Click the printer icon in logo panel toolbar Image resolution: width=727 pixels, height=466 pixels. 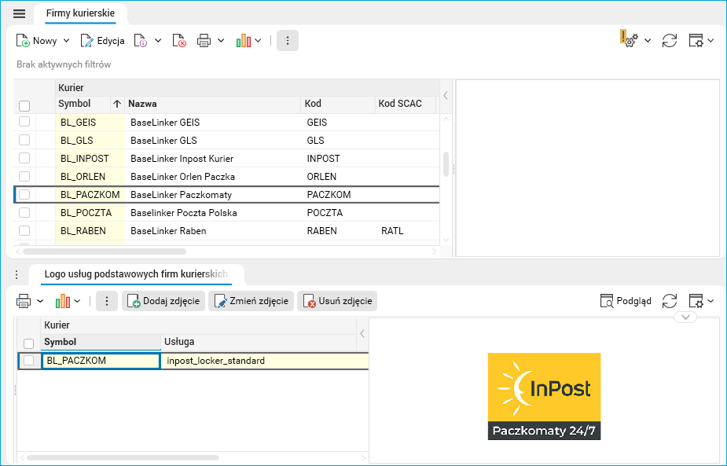24,301
